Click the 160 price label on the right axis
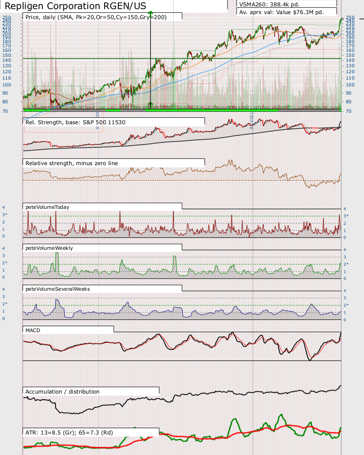The width and height of the screenshot is (364, 455). tap(350, 50)
